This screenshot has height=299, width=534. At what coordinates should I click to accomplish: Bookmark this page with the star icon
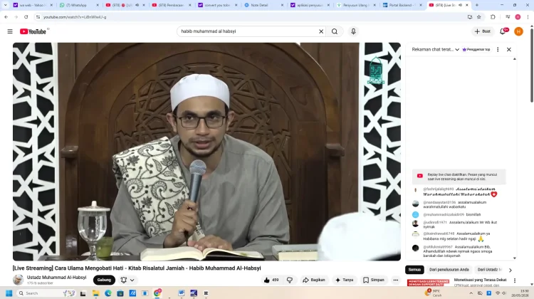tap(479, 16)
